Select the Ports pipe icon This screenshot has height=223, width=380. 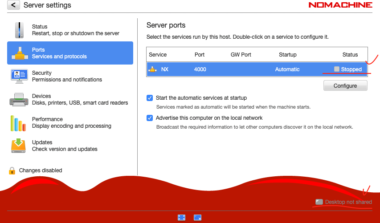tap(20, 53)
